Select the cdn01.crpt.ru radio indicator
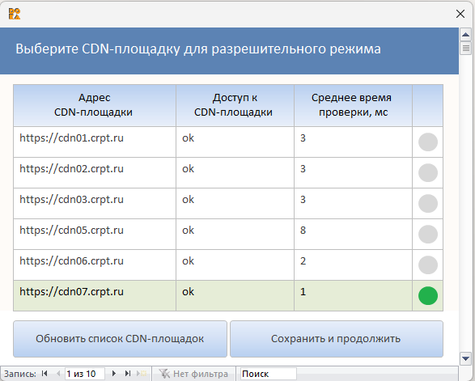The width and height of the screenshot is (475, 381). (x=428, y=142)
